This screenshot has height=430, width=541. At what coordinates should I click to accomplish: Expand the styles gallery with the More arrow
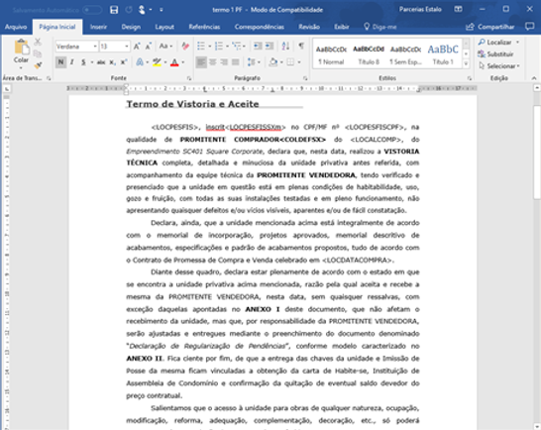[x=466, y=63]
